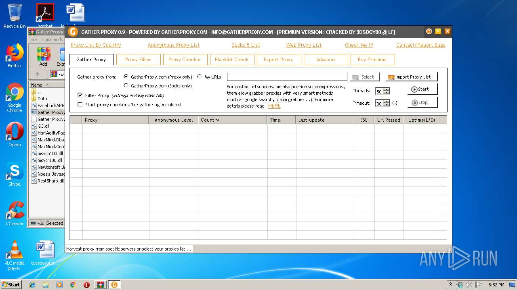Sort by the Proxy column header
The height and width of the screenshot is (290, 517).
[116, 120]
